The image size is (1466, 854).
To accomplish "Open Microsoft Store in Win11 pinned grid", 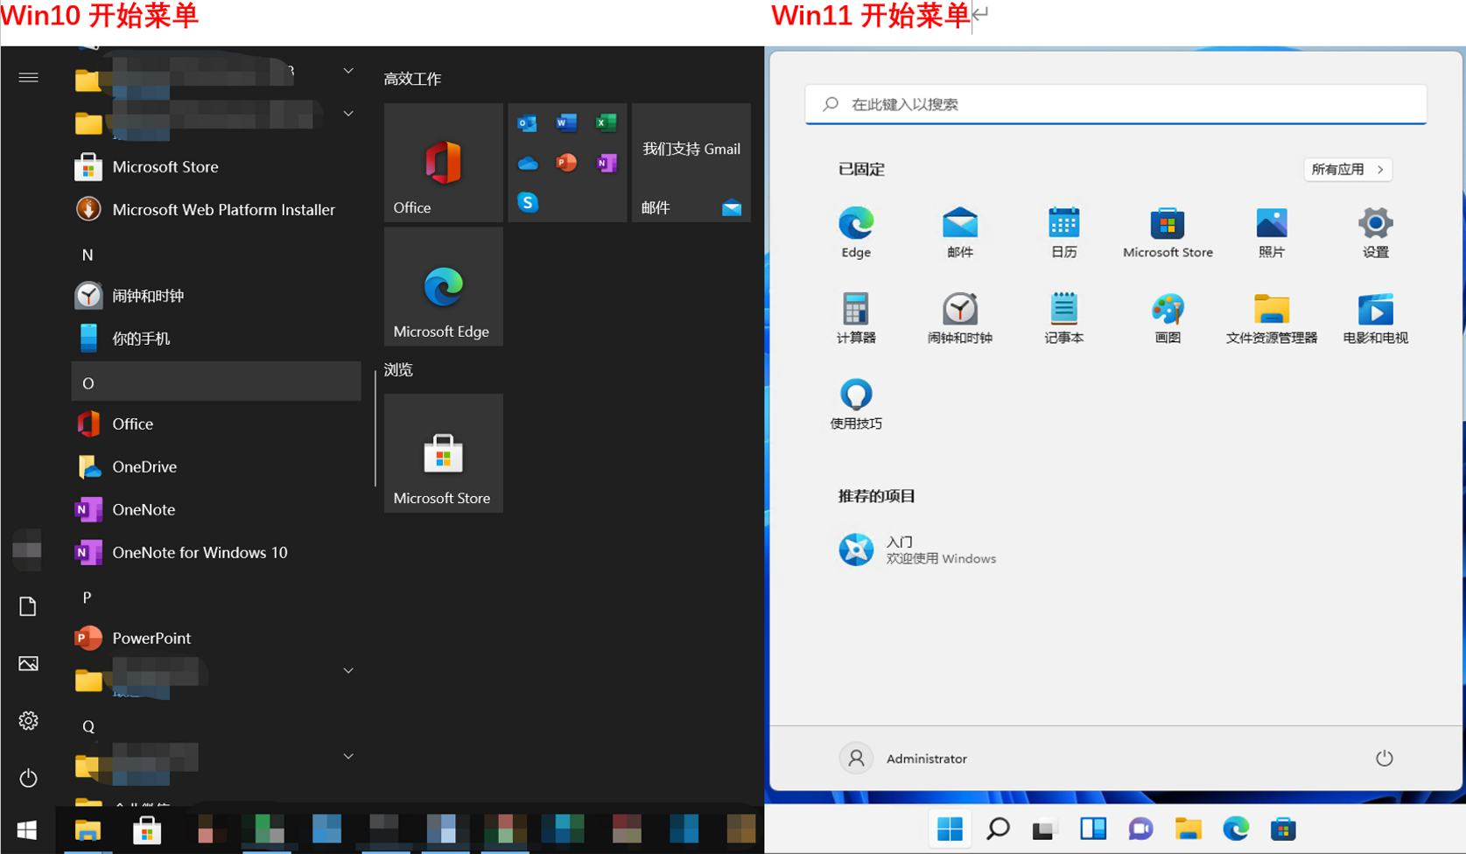I will pos(1168,232).
